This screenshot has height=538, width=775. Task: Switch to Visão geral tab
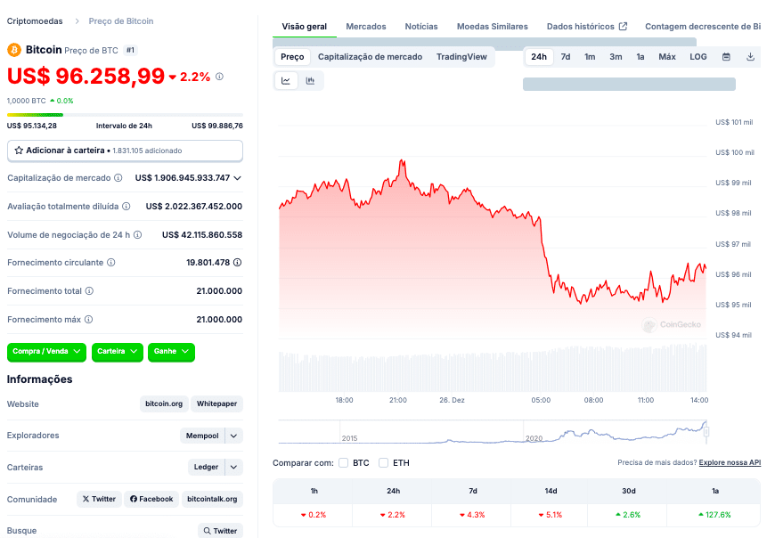(x=305, y=27)
